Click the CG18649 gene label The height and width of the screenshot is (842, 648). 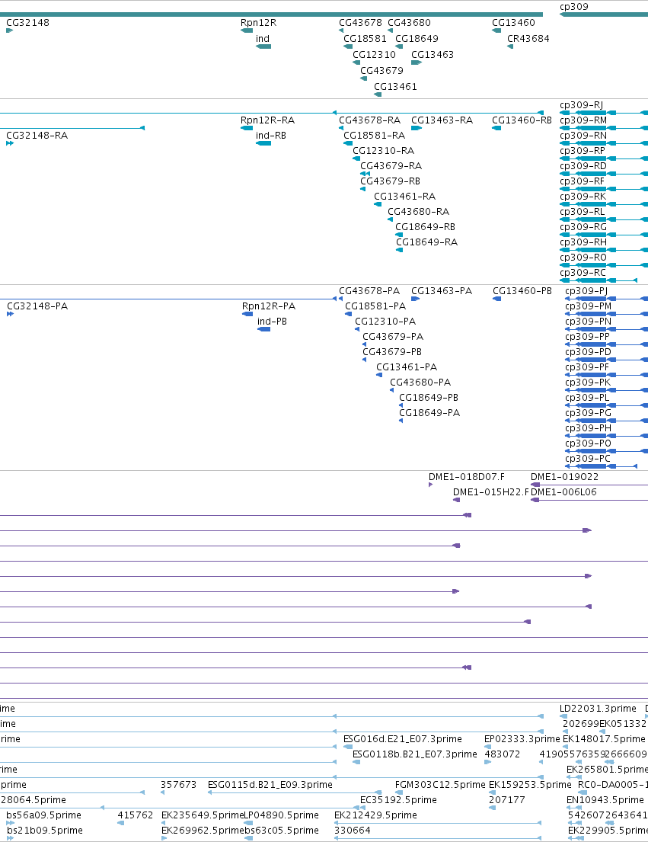pyautogui.click(x=417, y=39)
